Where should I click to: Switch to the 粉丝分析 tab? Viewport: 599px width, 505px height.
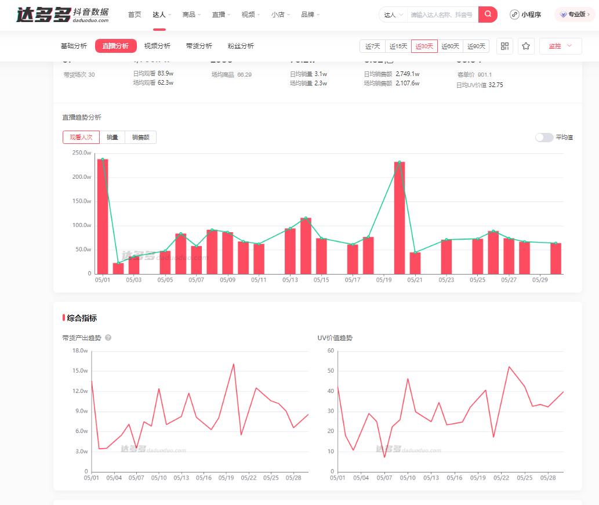[x=240, y=46]
